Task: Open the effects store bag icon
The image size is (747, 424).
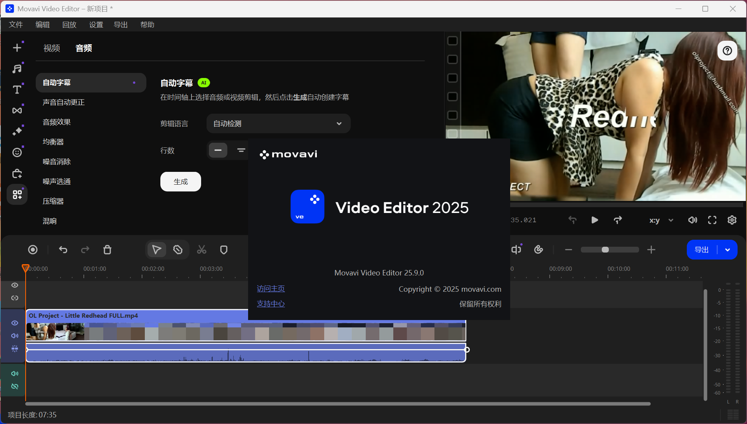Action: point(17,173)
